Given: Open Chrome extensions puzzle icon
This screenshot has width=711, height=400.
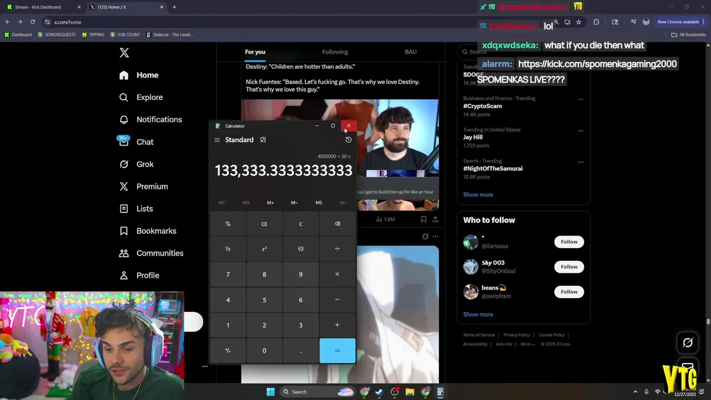Looking at the screenshot, I should click(597, 22).
